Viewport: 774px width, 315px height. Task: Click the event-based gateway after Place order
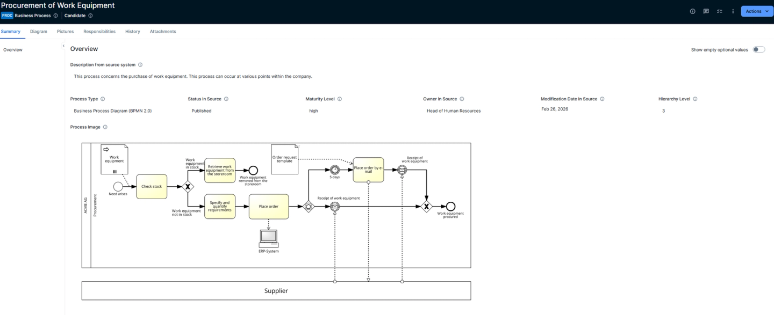point(309,206)
